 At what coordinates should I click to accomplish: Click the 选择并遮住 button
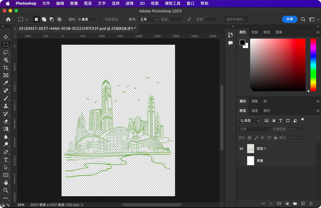pyautogui.click(x=236, y=19)
